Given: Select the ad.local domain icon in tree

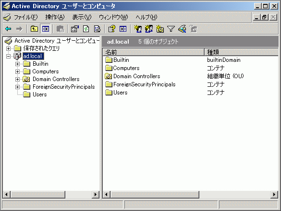Looking at the screenshot, I should [17, 56].
